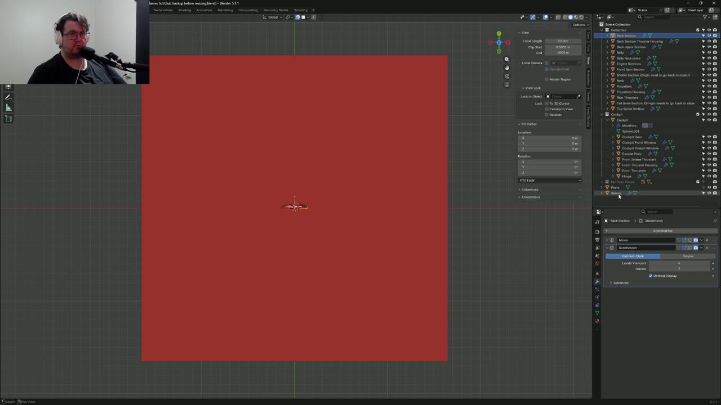
Task: Disable the Optimal Display checkbox
Action: coord(651,276)
